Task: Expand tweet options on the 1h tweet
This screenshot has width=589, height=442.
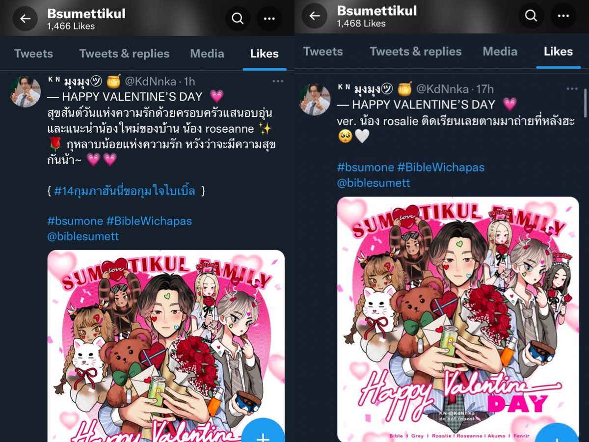Action: click(x=278, y=81)
